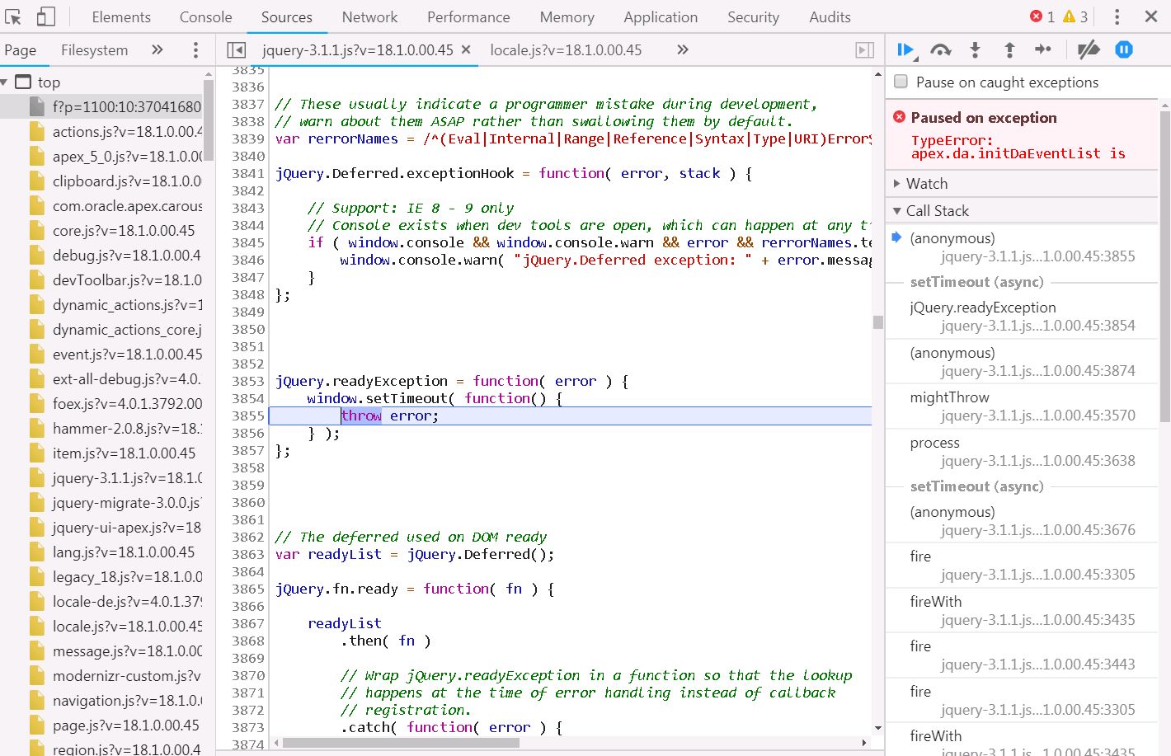Switch to the Console tab

(205, 16)
